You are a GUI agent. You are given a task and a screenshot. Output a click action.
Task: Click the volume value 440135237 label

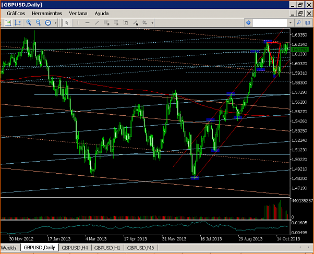tap(303, 200)
